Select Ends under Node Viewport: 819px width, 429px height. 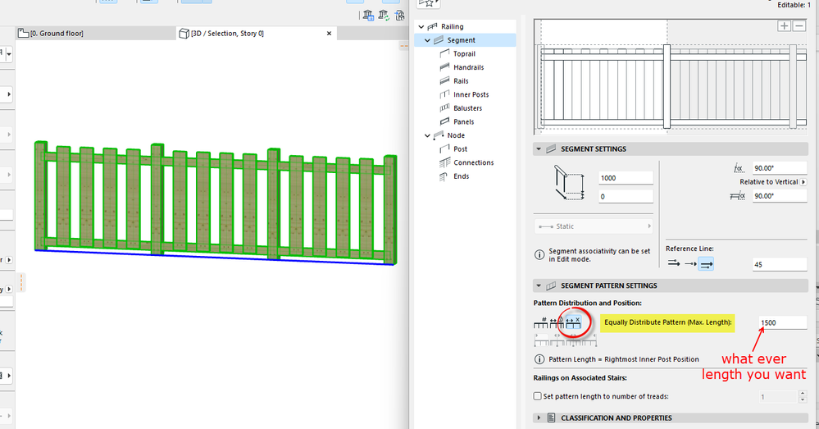461,176
